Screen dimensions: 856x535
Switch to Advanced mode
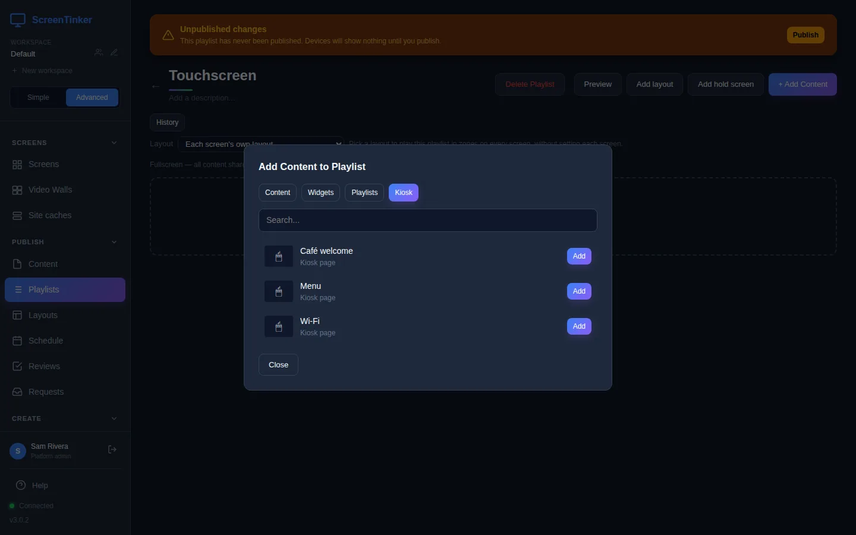pos(92,97)
